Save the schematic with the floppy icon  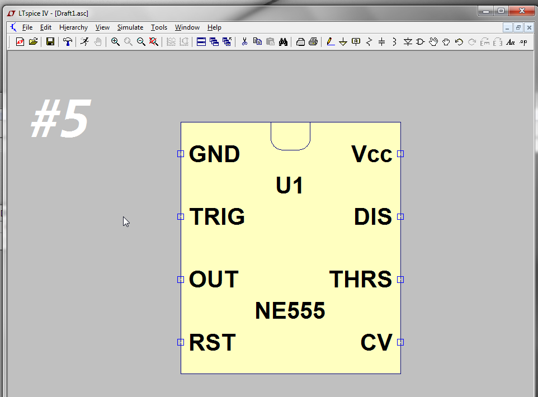(50, 42)
